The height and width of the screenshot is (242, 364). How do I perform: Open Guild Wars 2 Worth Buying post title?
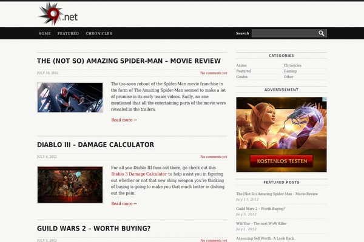(94, 229)
